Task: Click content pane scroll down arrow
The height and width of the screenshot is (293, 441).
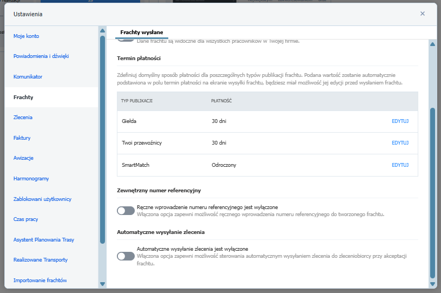Action: pos(432,284)
